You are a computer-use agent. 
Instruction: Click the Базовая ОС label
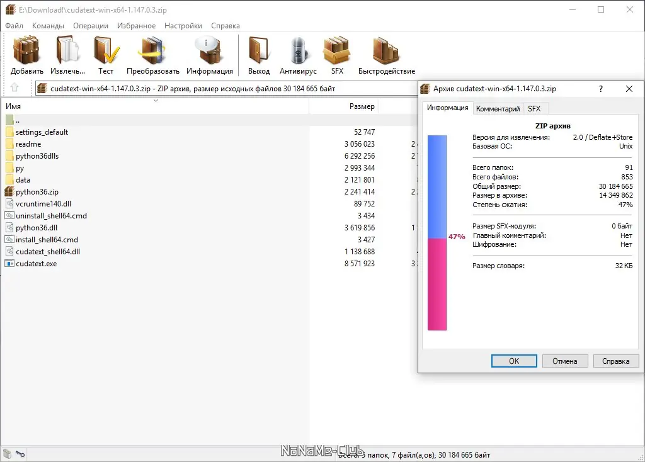pos(492,146)
